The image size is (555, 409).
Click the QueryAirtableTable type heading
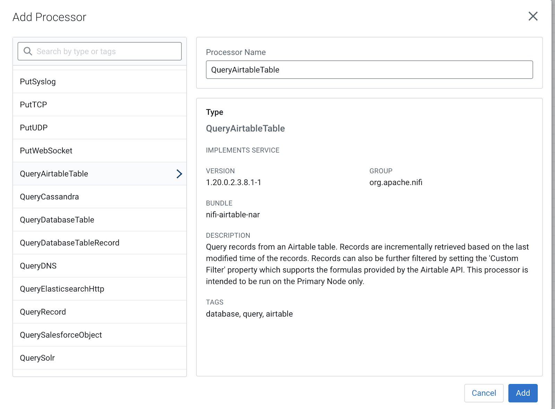[x=245, y=129]
